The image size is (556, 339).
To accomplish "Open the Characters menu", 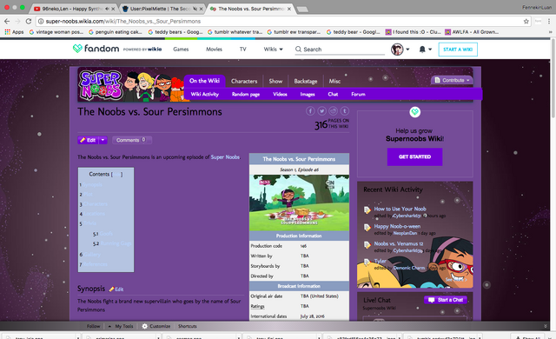I will 244,81.
